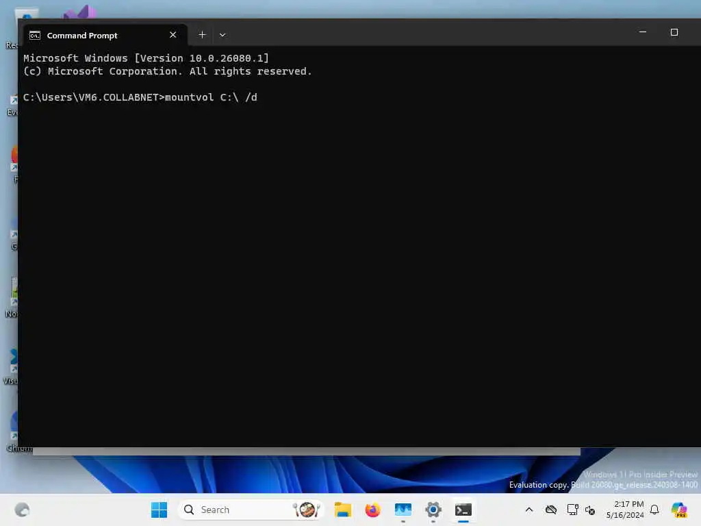Open a new terminal tab
The height and width of the screenshot is (526, 701).
tap(202, 35)
